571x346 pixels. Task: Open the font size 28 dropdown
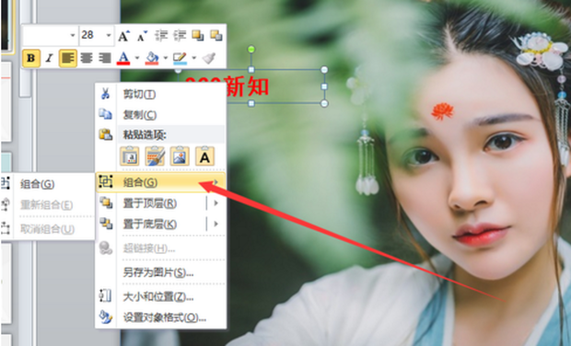[x=109, y=35]
